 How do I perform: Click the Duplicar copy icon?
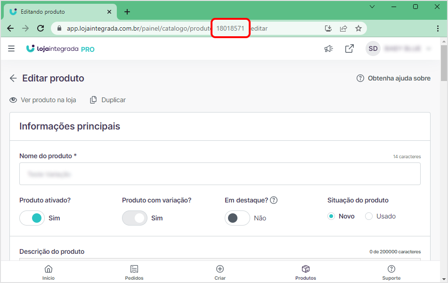[93, 100]
